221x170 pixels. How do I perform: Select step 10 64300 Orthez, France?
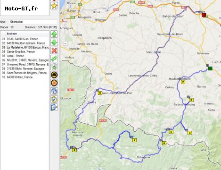[25, 77]
